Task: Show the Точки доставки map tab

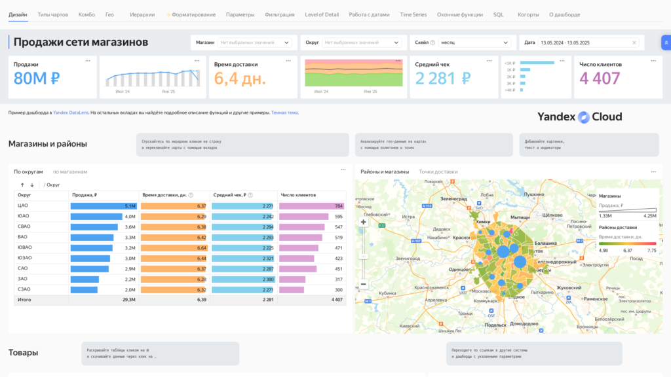Action: [x=438, y=171]
